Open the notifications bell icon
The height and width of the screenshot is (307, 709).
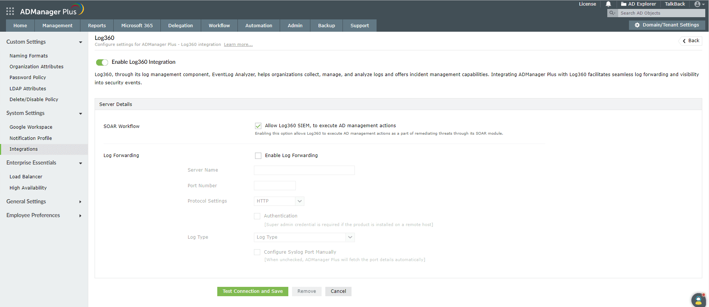tap(608, 4)
